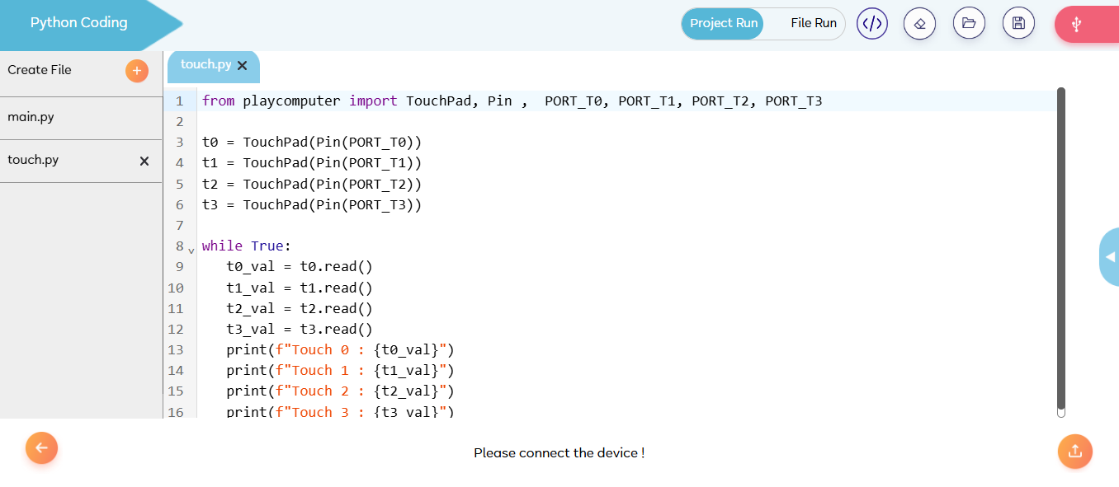The height and width of the screenshot is (487, 1119).
Task: Save the file with floppy disk icon
Action: click(x=1018, y=23)
